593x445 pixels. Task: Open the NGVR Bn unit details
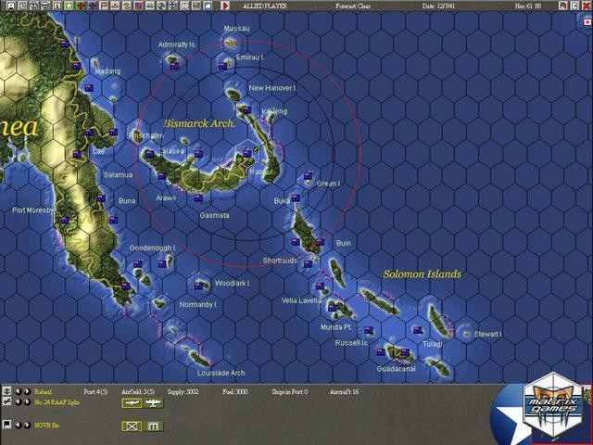coord(46,426)
